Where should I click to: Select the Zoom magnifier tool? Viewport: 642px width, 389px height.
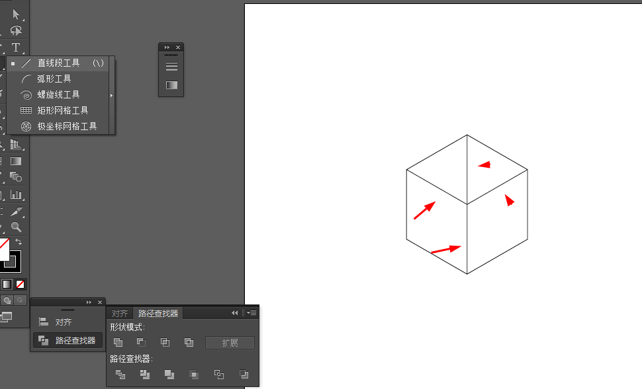[x=16, y=227]
